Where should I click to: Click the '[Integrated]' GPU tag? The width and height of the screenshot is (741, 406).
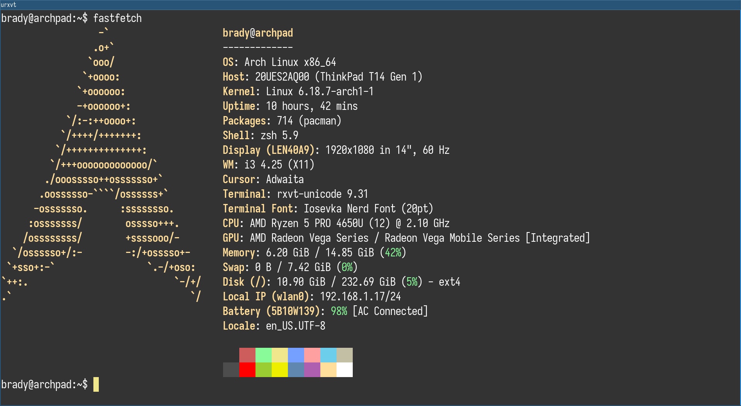click(558, 238)
